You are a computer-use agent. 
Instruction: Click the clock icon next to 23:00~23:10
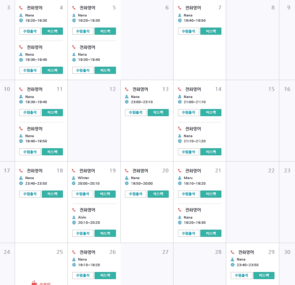click(127, 102)
